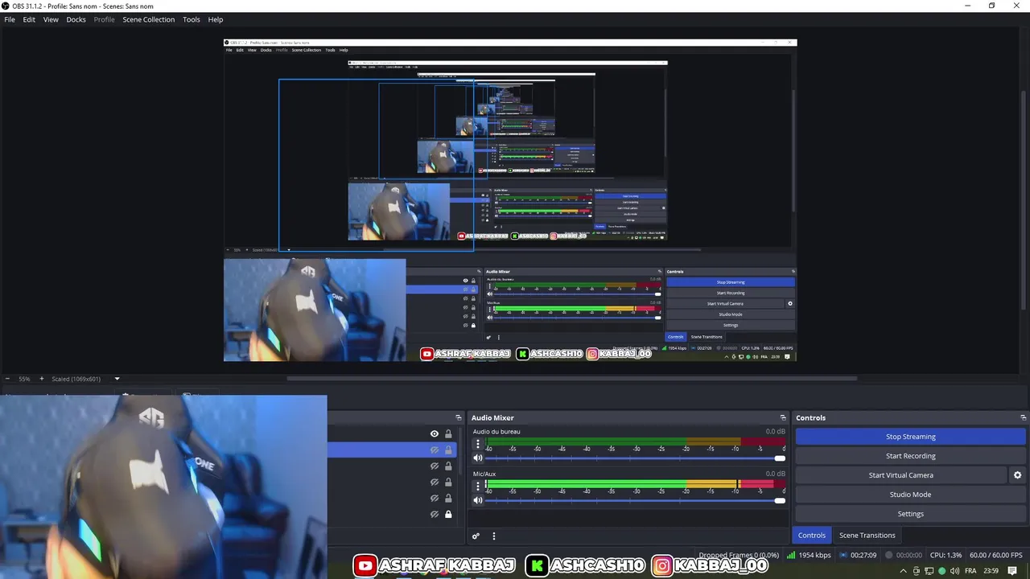Open the greyed Profile menu
The image size is (1030, 579).
[x=104, y=19]
